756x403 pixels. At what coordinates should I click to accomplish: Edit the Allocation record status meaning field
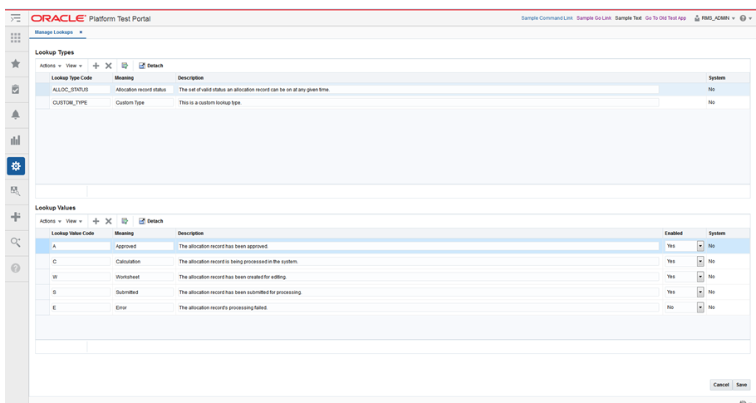coord(144,90)
